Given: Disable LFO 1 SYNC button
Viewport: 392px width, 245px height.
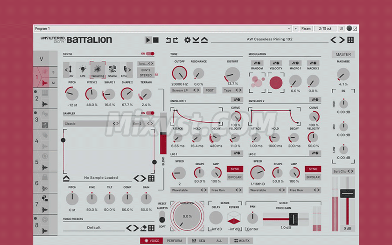Looking at the screenshot, I should tap(234, 169).
